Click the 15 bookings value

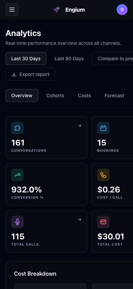[x=102, y=143]
